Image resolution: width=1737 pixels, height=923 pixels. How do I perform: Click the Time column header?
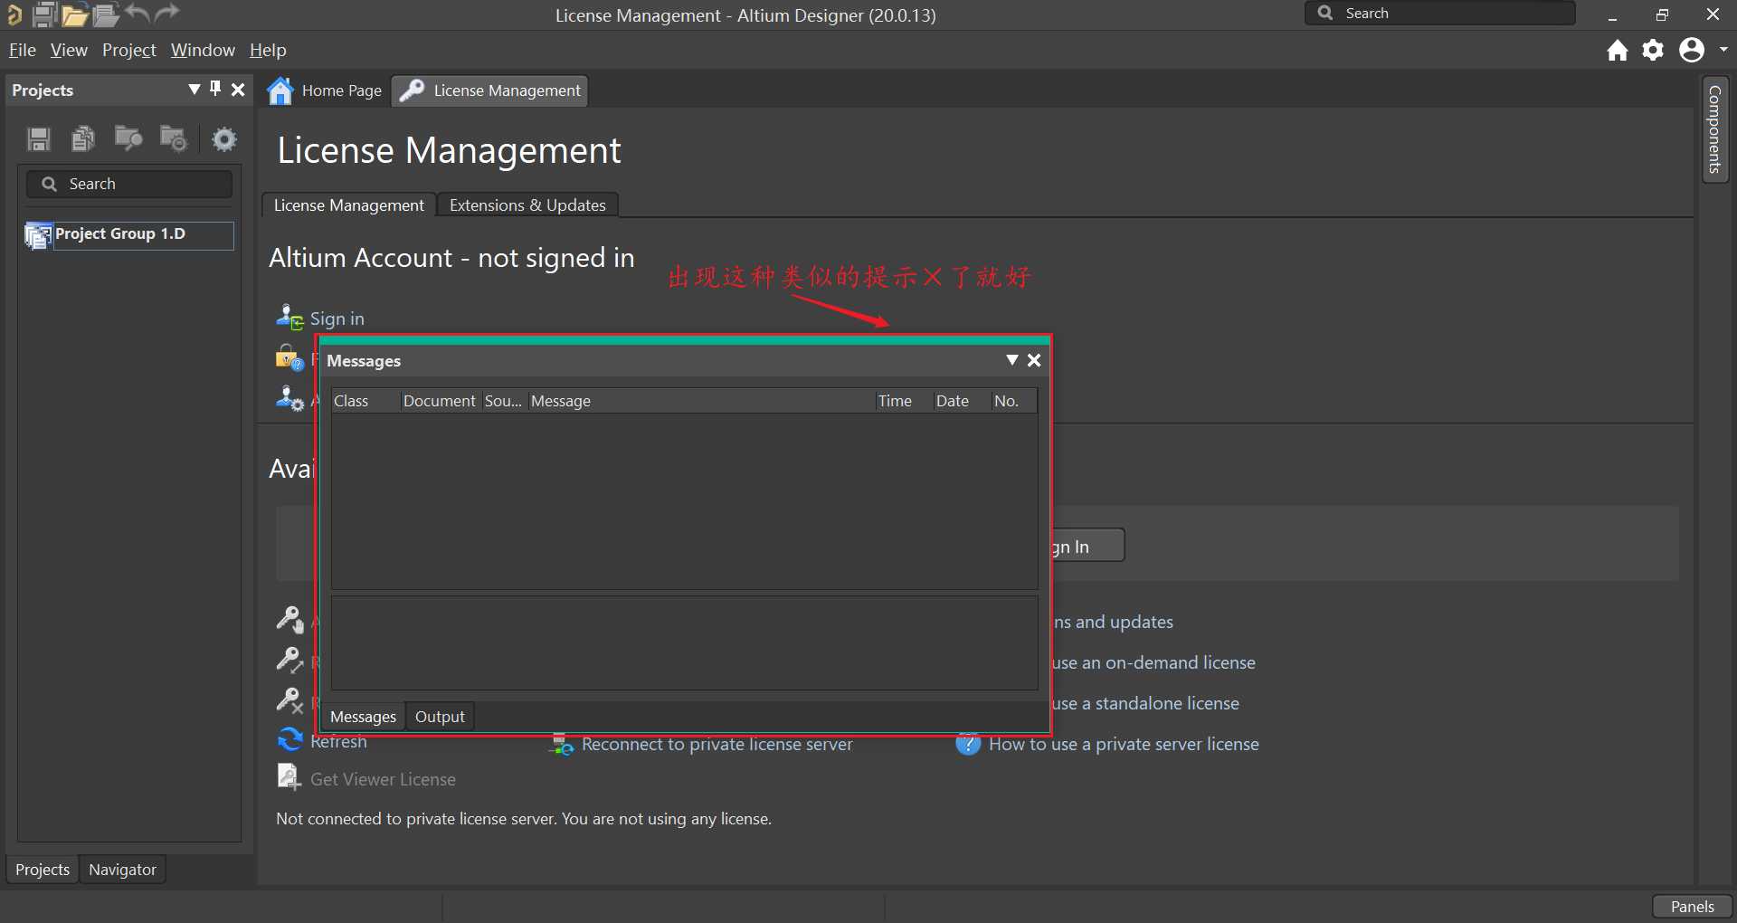click(x=904, y=401)
